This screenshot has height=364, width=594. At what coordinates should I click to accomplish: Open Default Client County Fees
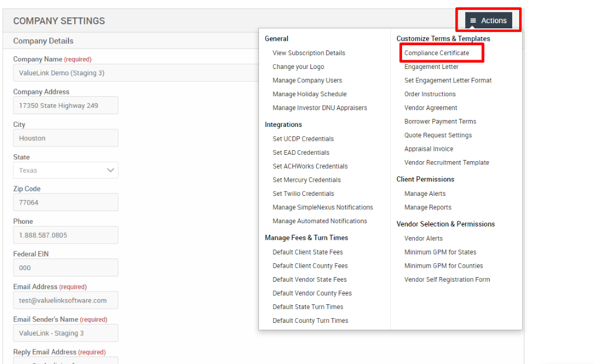(x=310, y=265)
